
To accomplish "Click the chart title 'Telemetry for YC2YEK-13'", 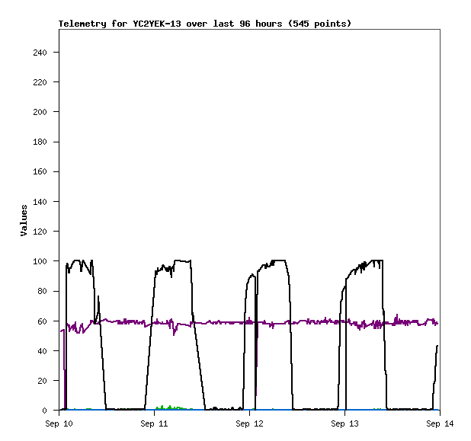I will pos(120,24).
